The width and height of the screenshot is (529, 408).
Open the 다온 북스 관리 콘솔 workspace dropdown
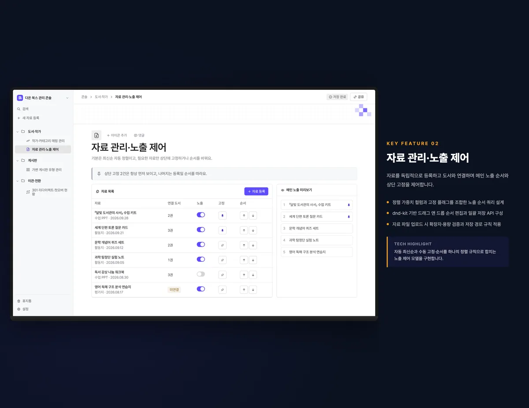(67, 98)
